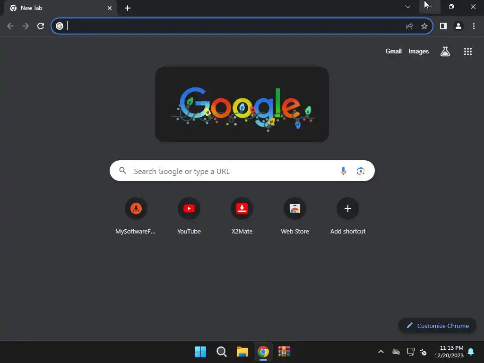Click the muted volume tray icon
Image resolution: width=484 pixels, height=363 pixels.
pyautogui.click(x=423, y=352)
